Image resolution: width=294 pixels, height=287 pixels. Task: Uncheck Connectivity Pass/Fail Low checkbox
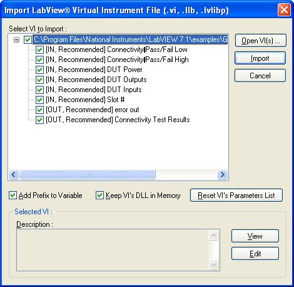pyautogui.click(x=39, y=50)
